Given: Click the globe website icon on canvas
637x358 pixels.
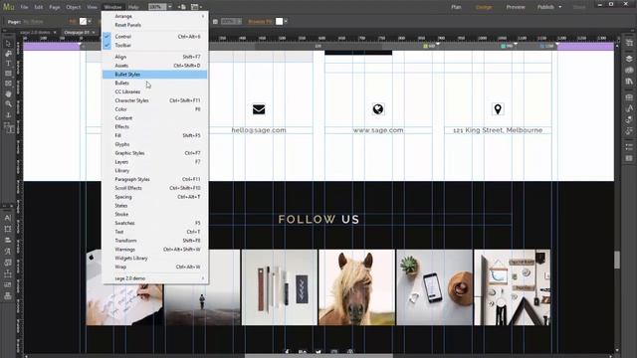Looking at the screenshot, I should [x=378, y=109].
